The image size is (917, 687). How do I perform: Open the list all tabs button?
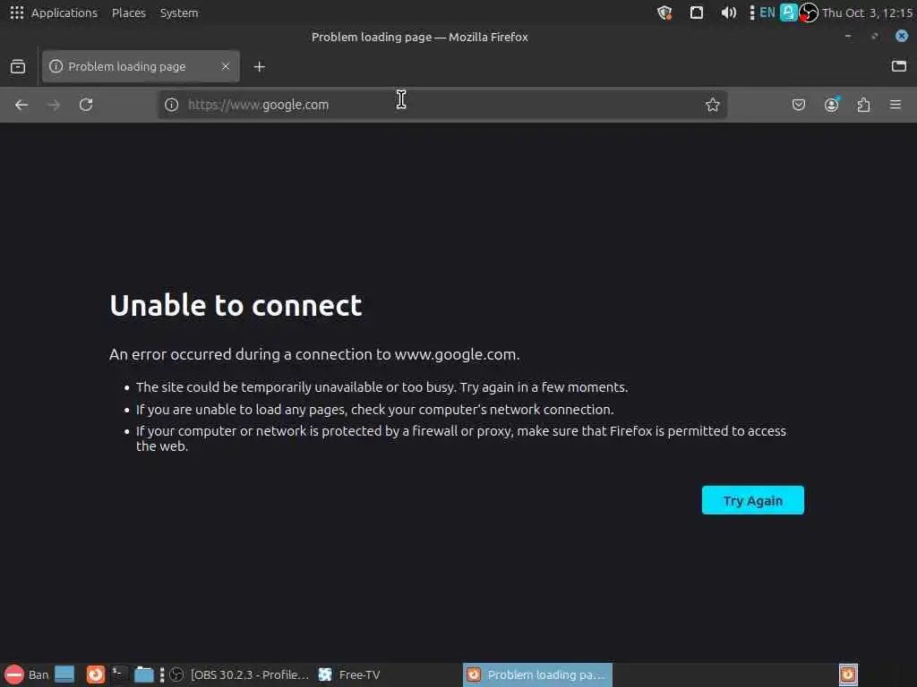tap(899, 66)
